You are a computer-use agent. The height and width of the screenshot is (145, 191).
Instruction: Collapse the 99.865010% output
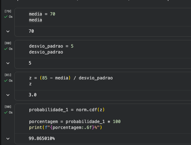tap(8, 139)
